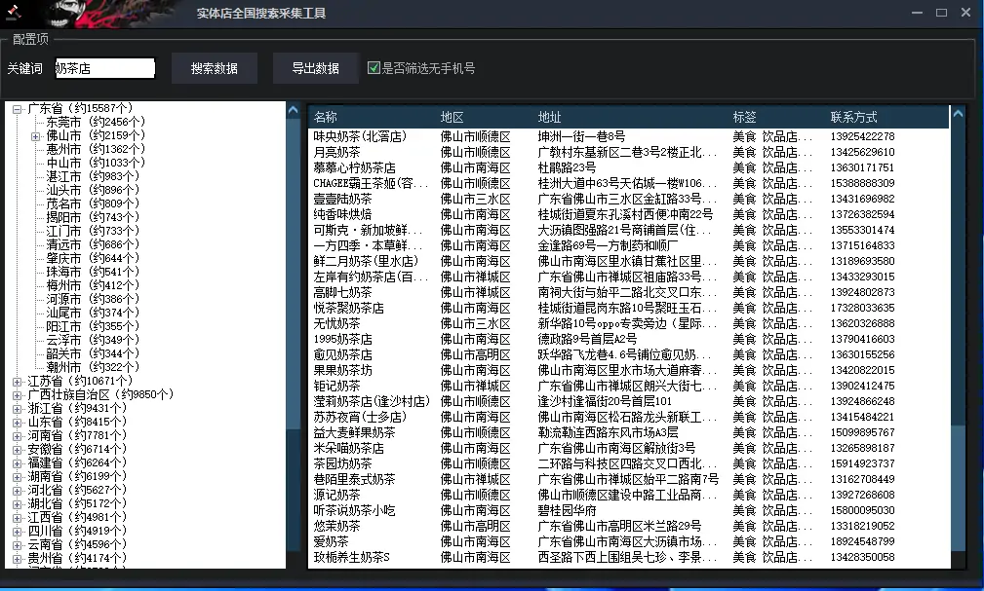Select 汕头市 in the region tree
The width and height of the screenshot is (984, 591).
pyautogui.click(x=93, y=190)
